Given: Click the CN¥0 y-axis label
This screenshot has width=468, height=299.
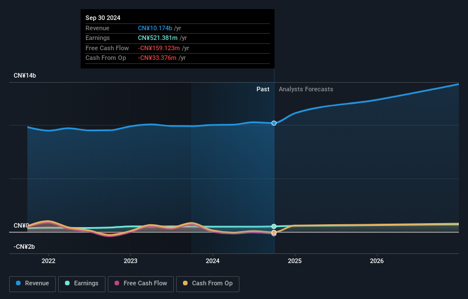Looking at the screenshot, I should [x=21, y=225].
